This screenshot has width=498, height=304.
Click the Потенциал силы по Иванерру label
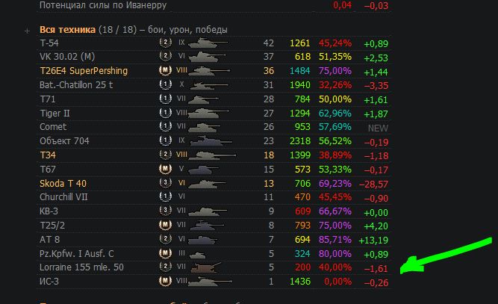(103, 5)
